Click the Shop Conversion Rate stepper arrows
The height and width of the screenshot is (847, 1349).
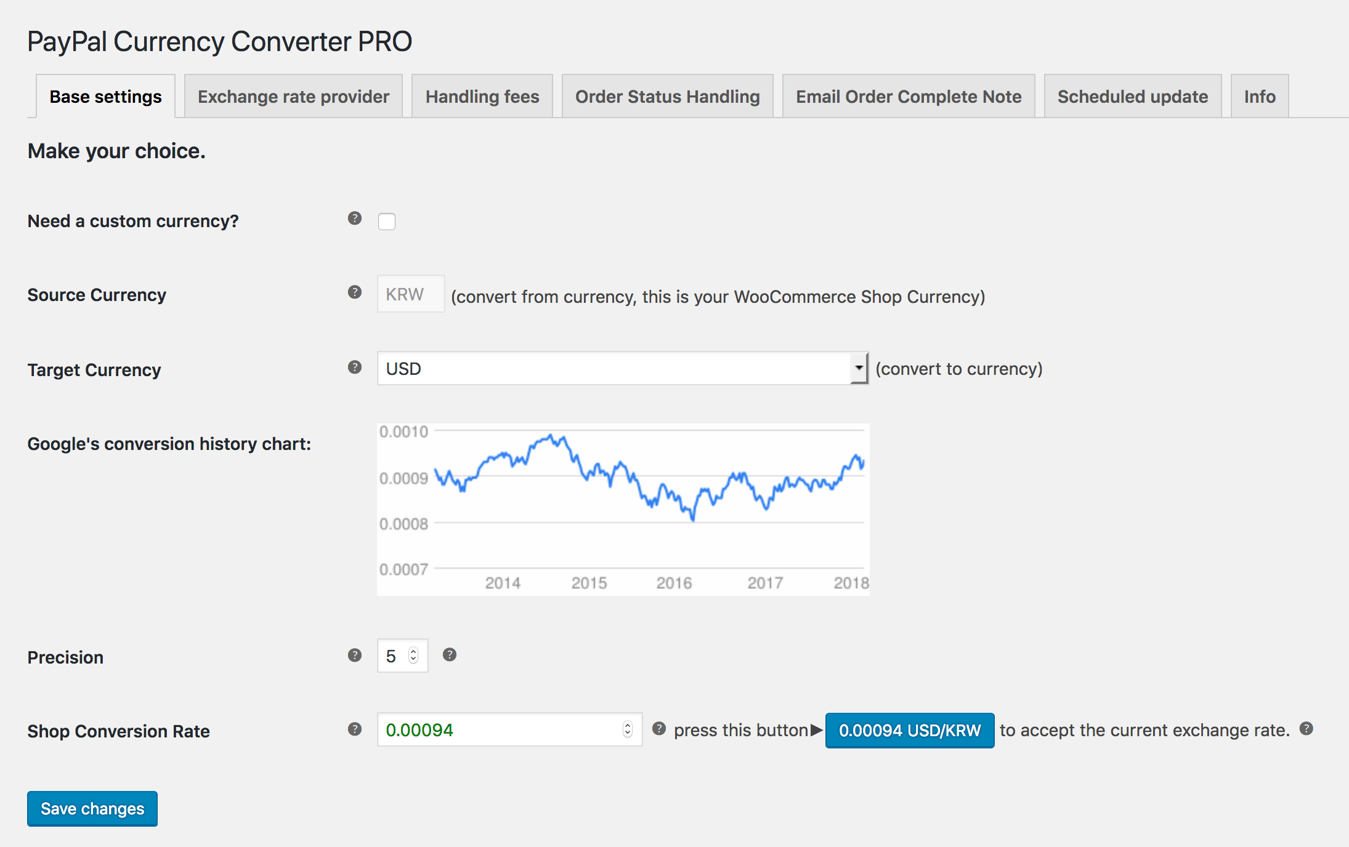[627, 729]
